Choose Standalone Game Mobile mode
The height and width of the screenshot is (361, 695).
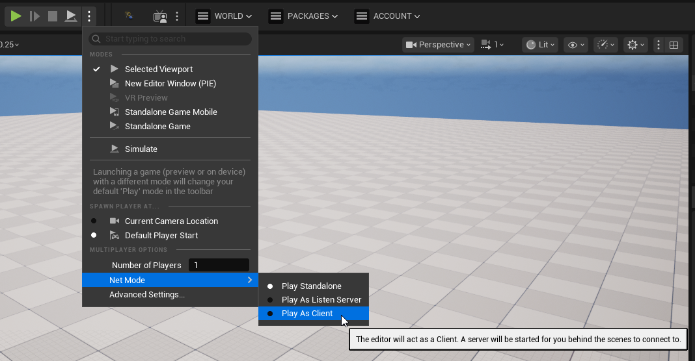(170, 112)
